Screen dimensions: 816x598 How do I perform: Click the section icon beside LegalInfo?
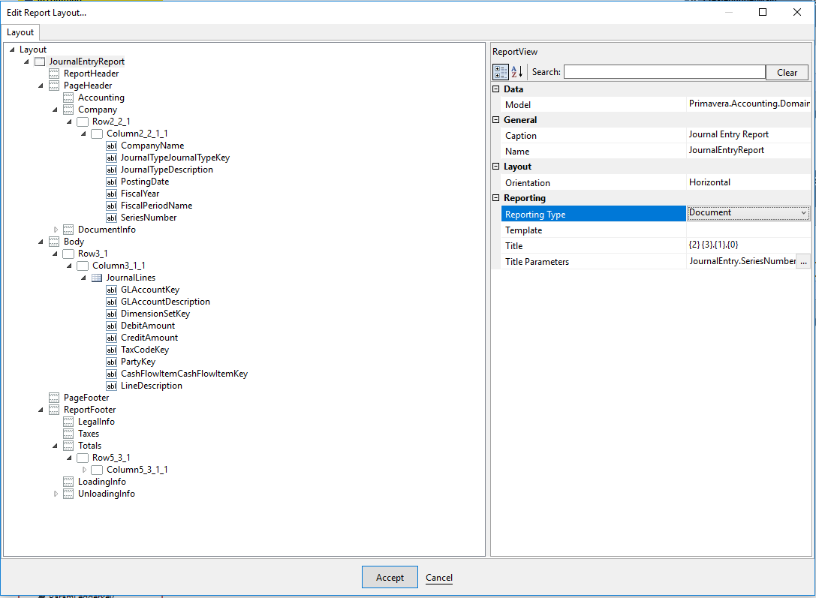[68, 422]
